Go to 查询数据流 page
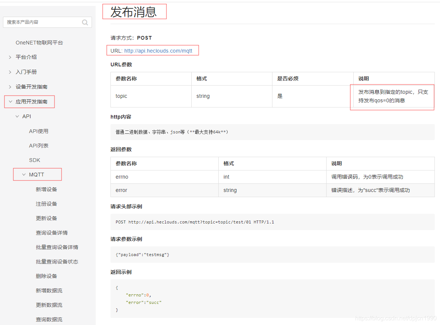This screenshot has width=440, height=325. 49,319
